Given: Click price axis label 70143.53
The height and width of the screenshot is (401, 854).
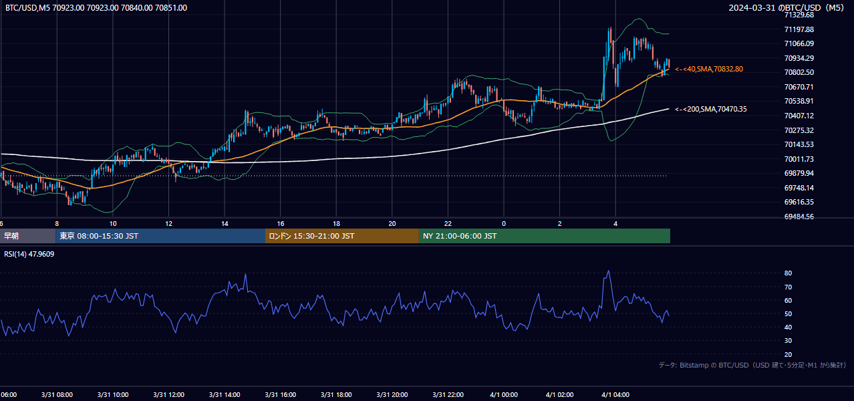Looking at the screenshot, I should [x=799, y=144].
